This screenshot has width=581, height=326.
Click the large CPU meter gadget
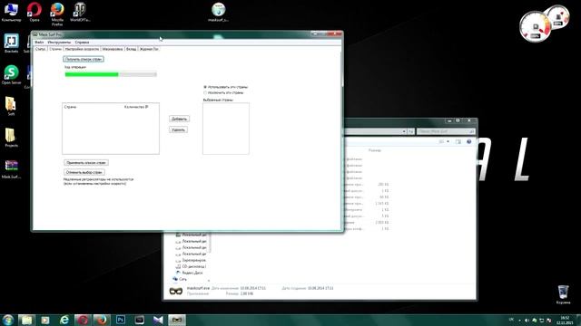click(535, 27)
